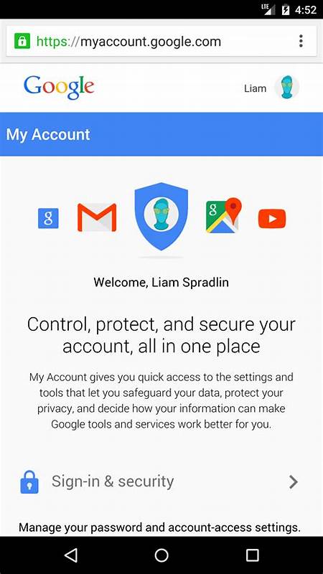Tap the Google+ blue g icon
Screen dimensions: 323x574
[48, 218]
